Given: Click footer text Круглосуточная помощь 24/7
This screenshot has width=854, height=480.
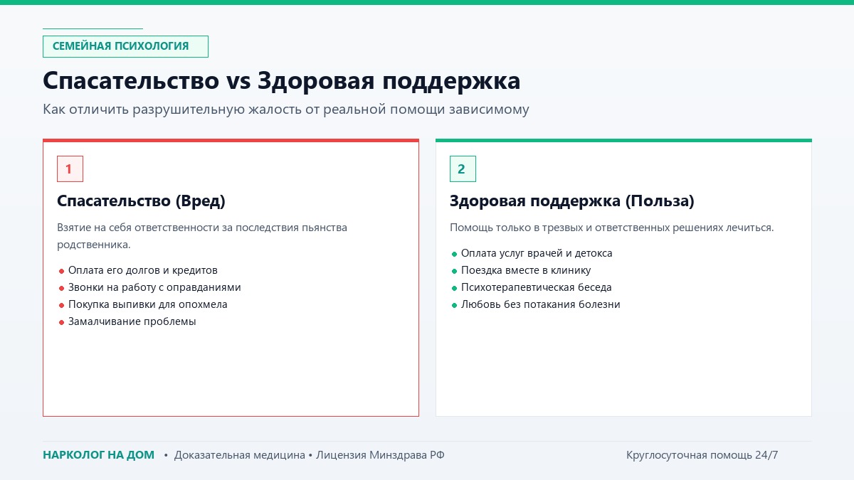Looking at the screenshot, I should tap(702, 455).
